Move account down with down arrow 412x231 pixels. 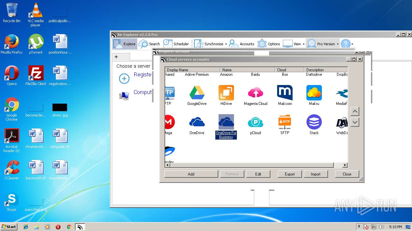pos(355,122)
